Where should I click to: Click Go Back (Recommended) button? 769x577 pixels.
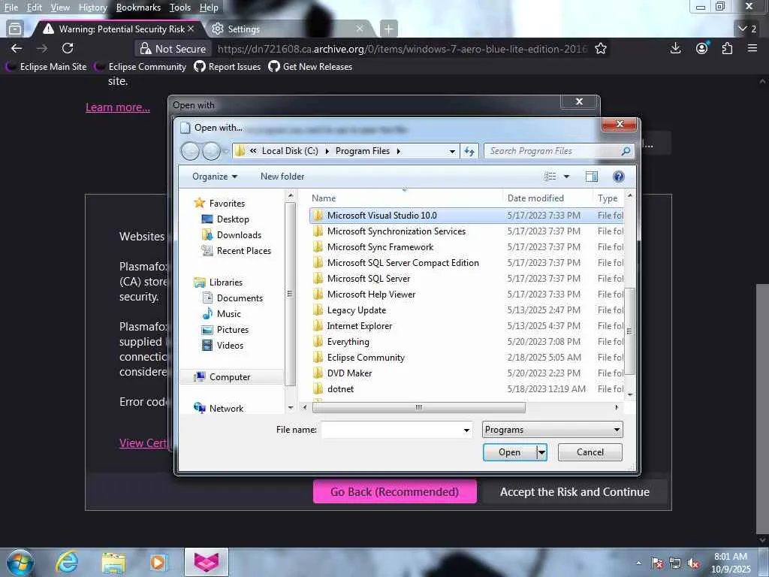coord(395,491)
